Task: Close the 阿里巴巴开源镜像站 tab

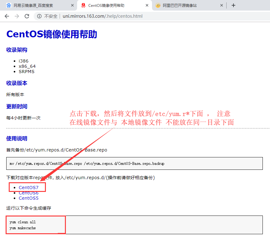Action: pyautogui.click(x=221, y=5)
